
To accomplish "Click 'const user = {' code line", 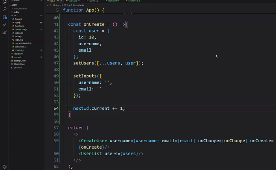I will [x=91, y=31].
